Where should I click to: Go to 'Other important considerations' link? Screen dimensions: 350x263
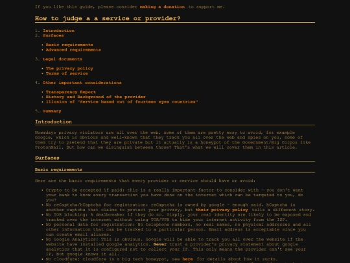pos(82,82)
